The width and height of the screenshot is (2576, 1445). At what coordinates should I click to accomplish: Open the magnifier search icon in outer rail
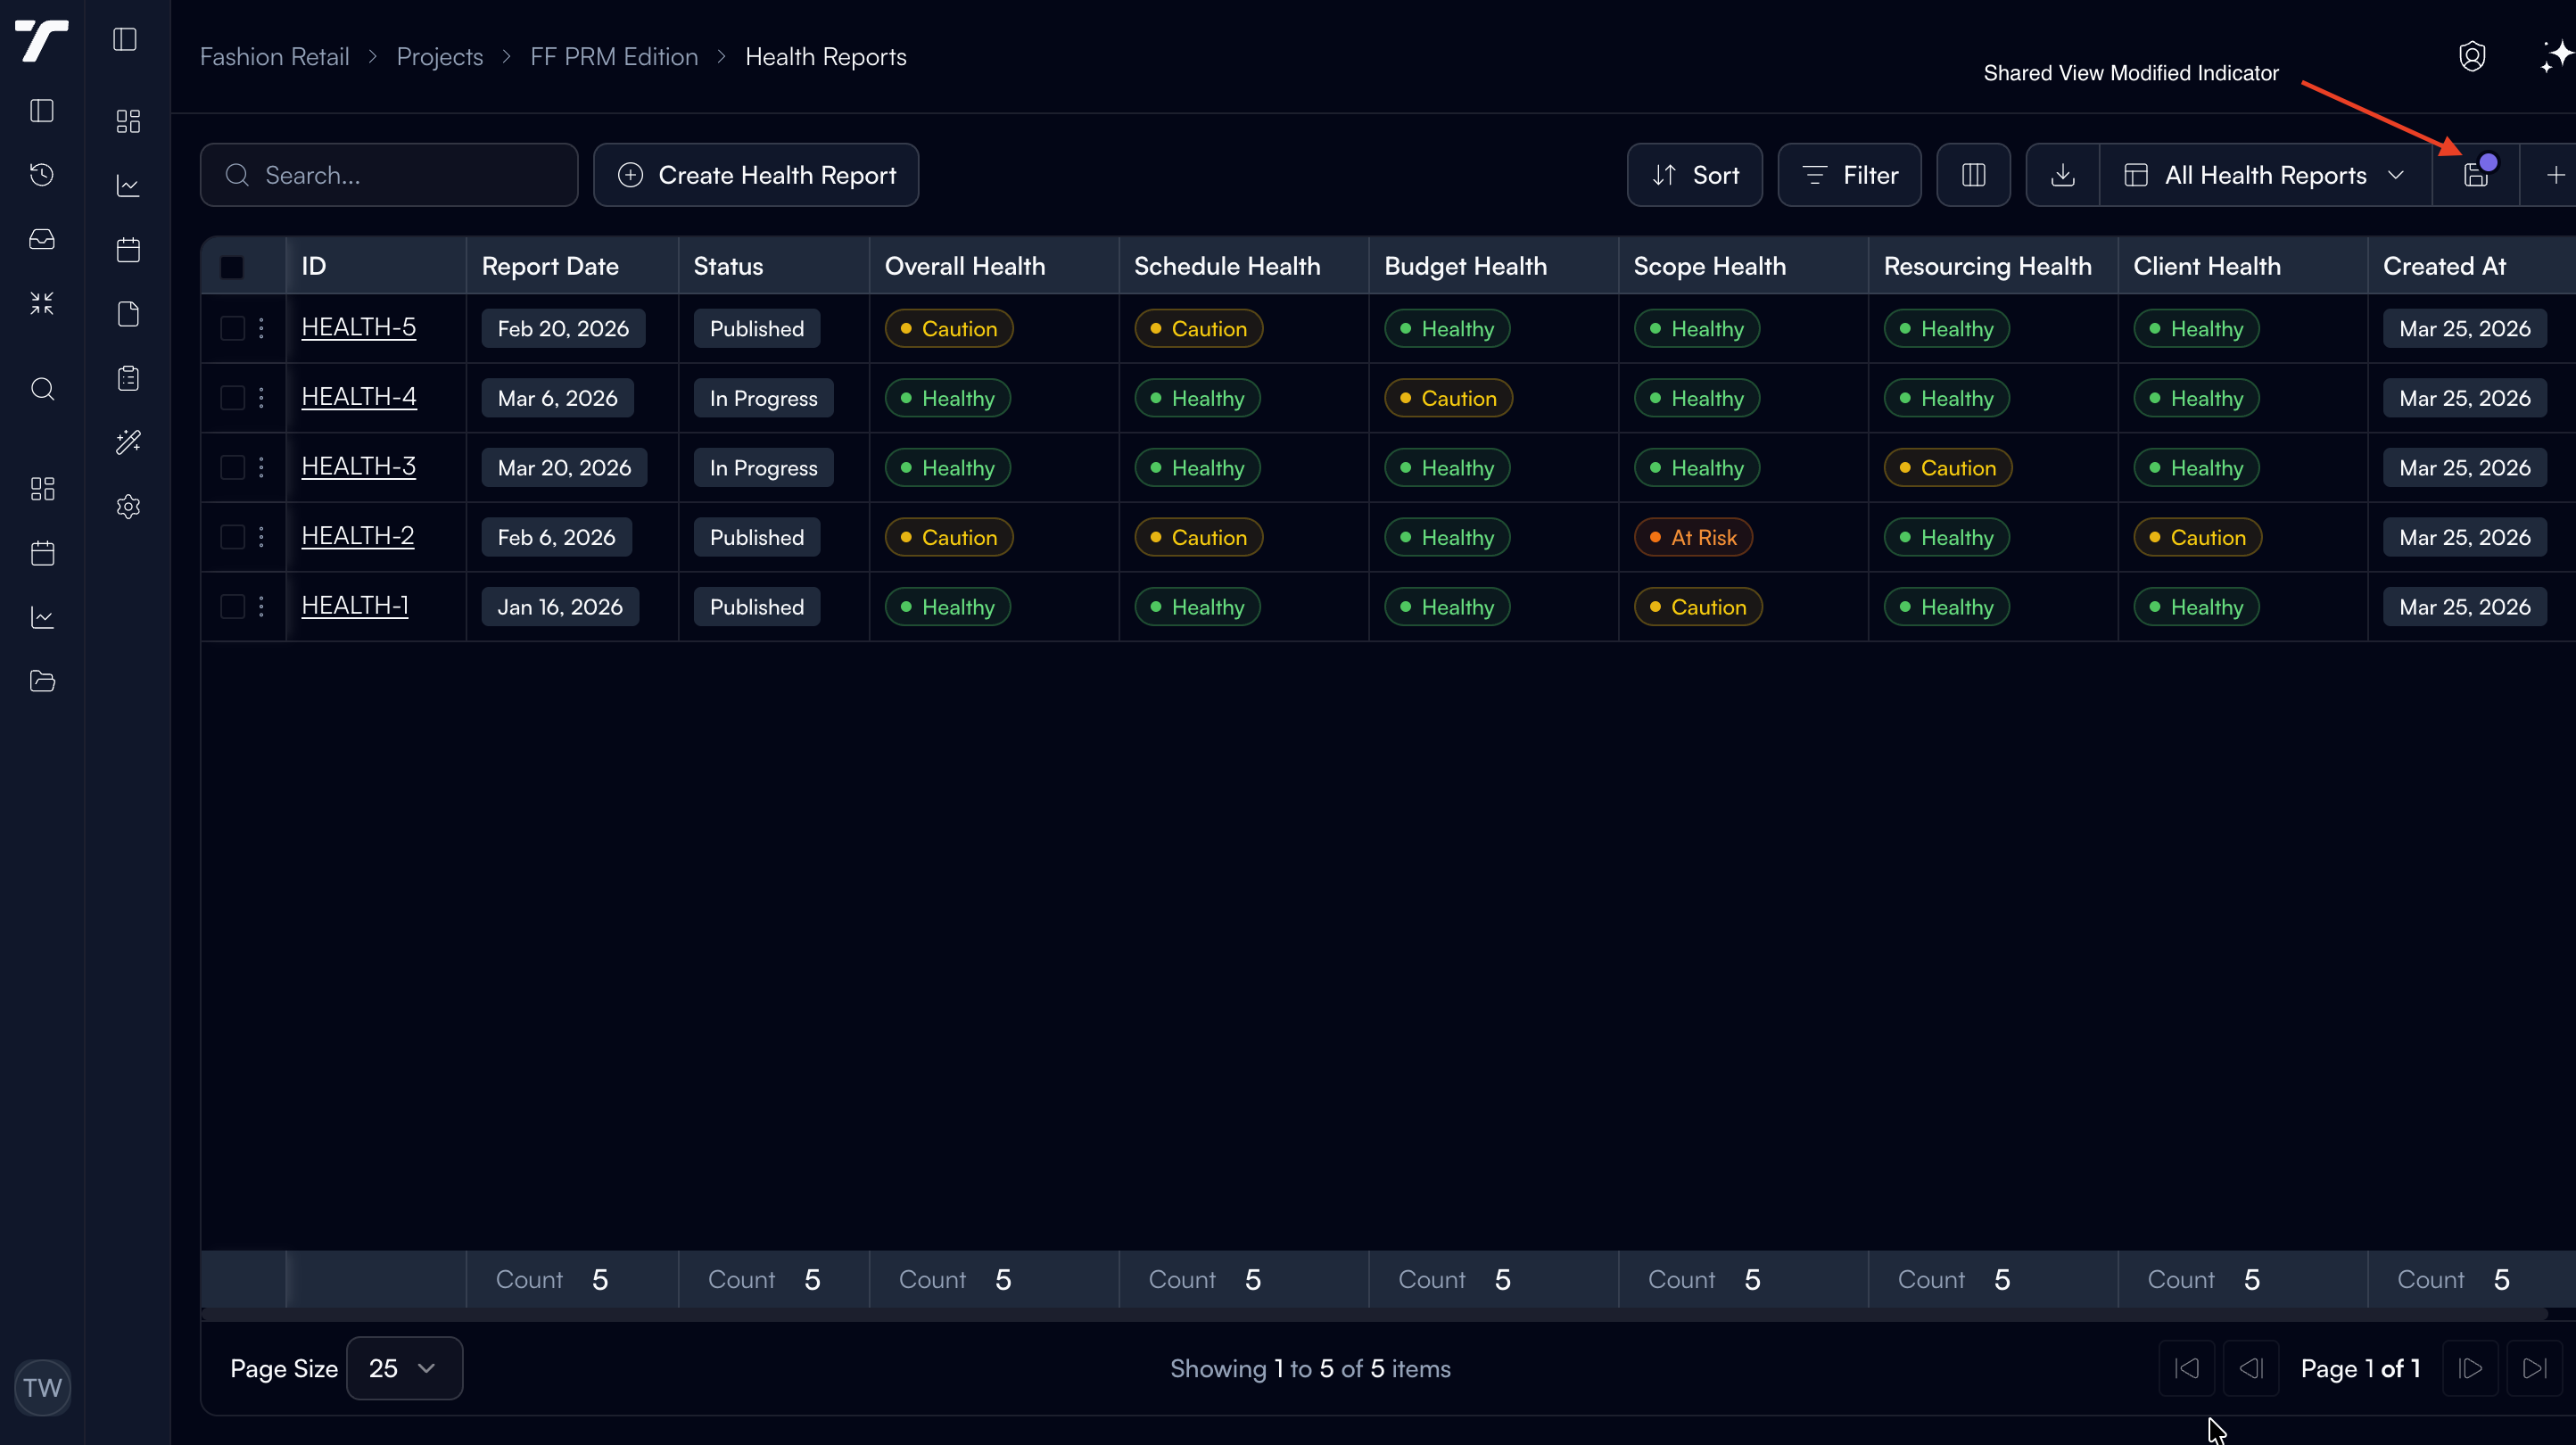point(42,389)
